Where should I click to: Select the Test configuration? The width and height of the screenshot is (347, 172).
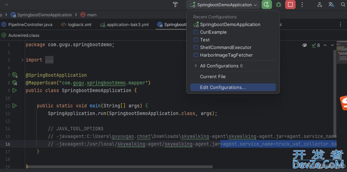(x=233, y=40)
